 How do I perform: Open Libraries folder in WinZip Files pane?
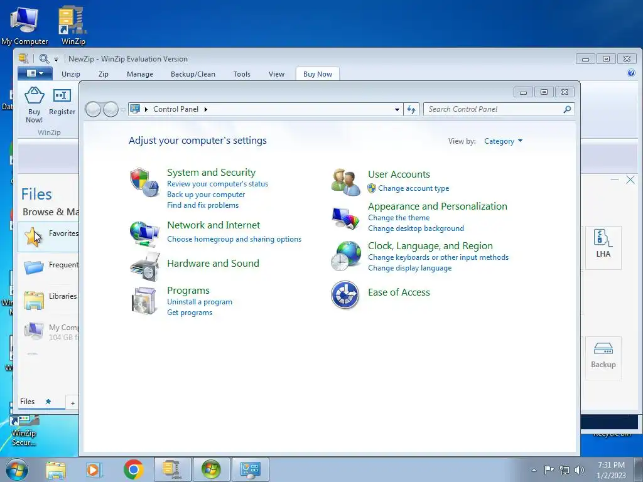(34, 300)
